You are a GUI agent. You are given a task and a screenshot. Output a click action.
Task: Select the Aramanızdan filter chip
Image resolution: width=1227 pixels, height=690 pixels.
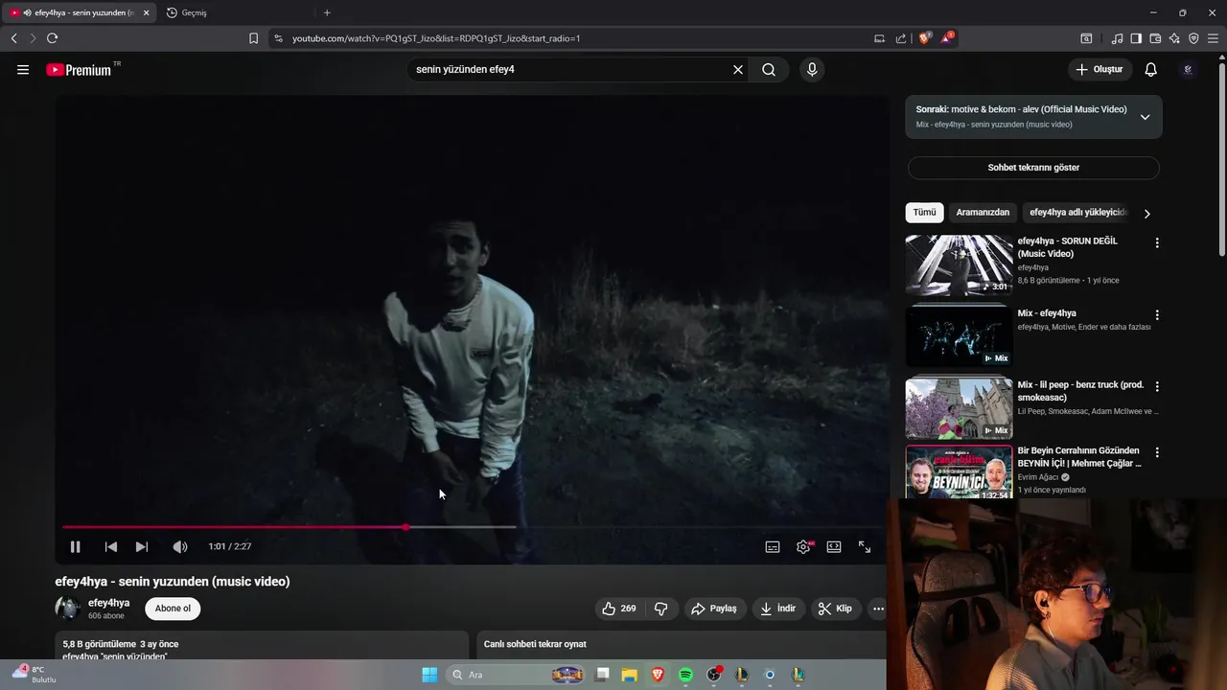point(983,213)
